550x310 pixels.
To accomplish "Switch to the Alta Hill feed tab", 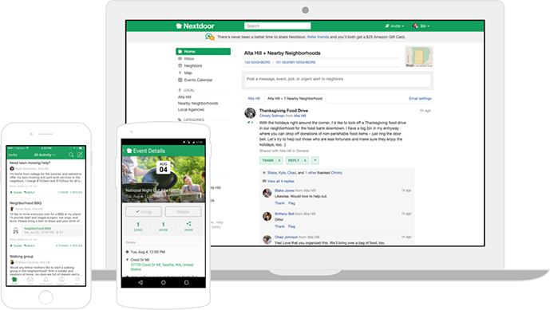I will pyautogui.click(x=254, y=99).
